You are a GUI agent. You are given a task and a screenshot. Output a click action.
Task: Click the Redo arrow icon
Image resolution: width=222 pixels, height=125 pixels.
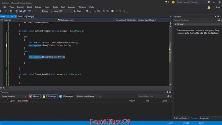point(35,11)
